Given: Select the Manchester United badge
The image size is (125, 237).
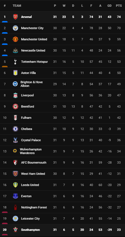Looking at the screenshot, I should coord(15,39).
